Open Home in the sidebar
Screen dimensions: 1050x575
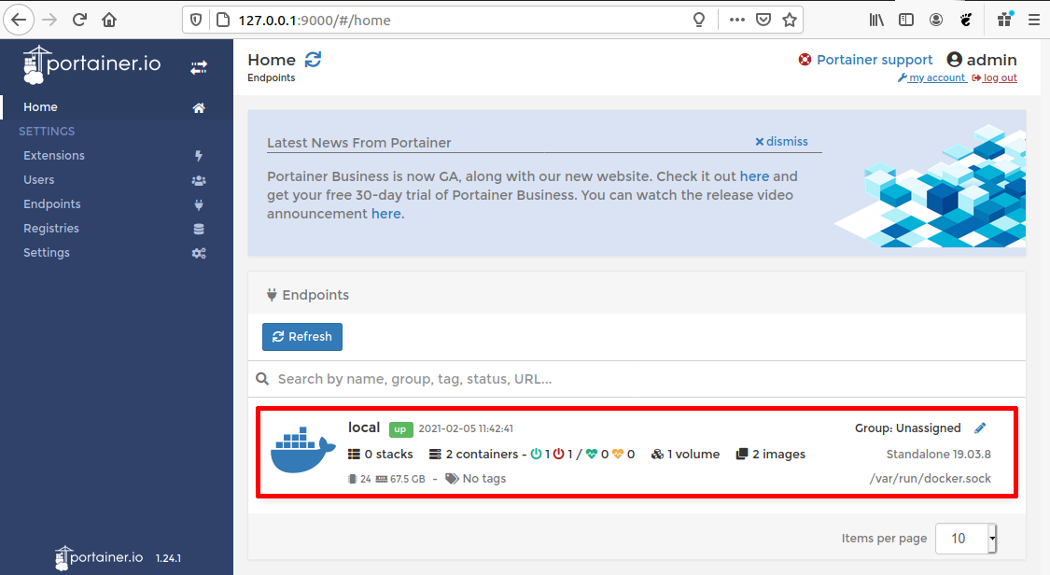click(x=40, y=107)
